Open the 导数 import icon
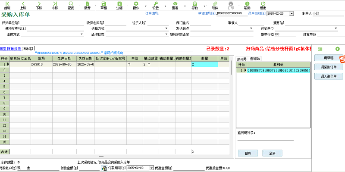The image size is (345, 172). coord(194,4)
